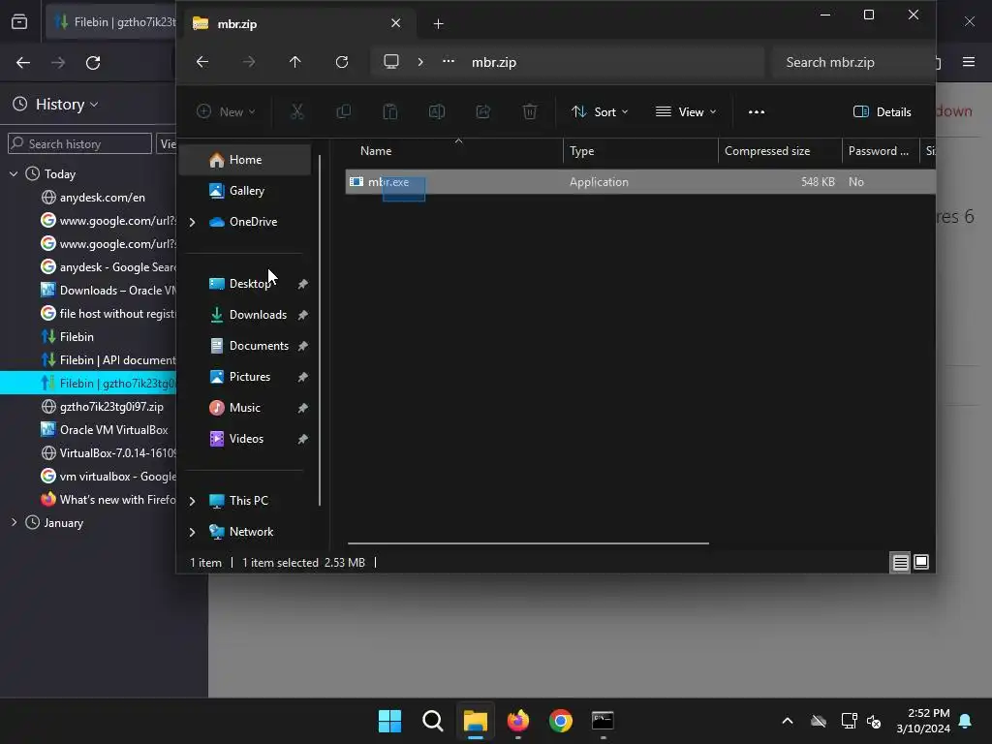Click the address bar ellipsis breadcrumb
Image resolution: width=992 pixels, height=744 pixels.
tap(449, 62)
